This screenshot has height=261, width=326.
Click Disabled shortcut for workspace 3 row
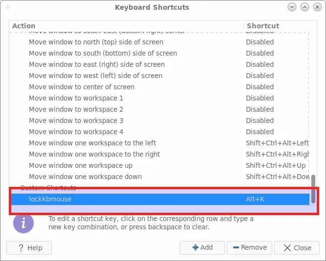[260, 120]
